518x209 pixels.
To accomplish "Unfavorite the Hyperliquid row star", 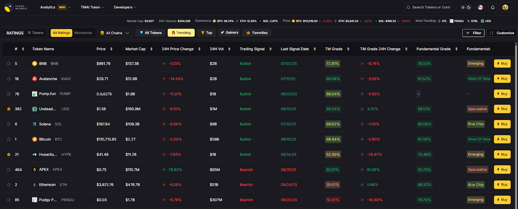I will 9,154.
